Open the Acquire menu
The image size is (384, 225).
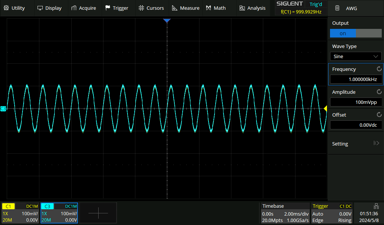[84, 8]
